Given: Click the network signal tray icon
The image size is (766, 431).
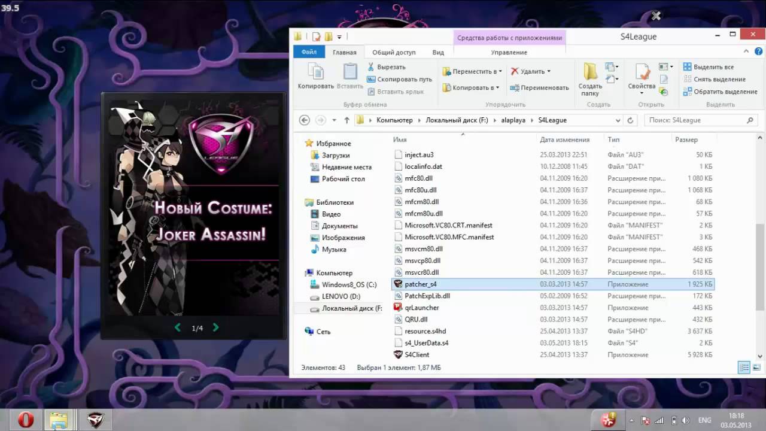Looking at the screenshot, I should 659,420.
